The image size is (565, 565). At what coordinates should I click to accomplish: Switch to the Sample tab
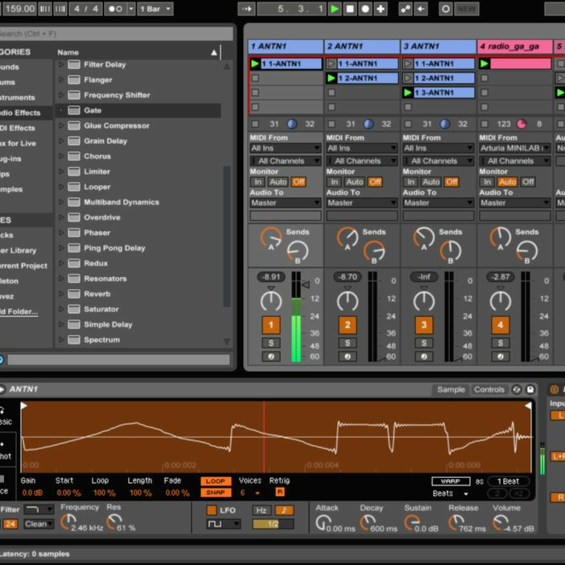451,390
